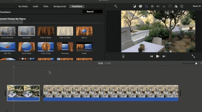The image size is (202, 112).
Task: Open the color correction palette tool
Action: pyautogui.click(x=140, y=6)
